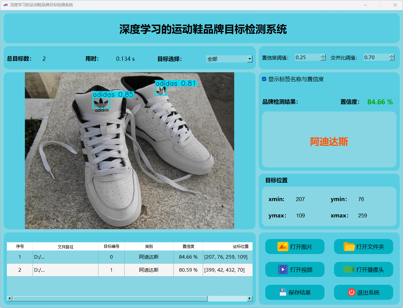Screen dimensions: 403x308
Task: Click the 用时 value 0.134 s
Action: [125, 59]
